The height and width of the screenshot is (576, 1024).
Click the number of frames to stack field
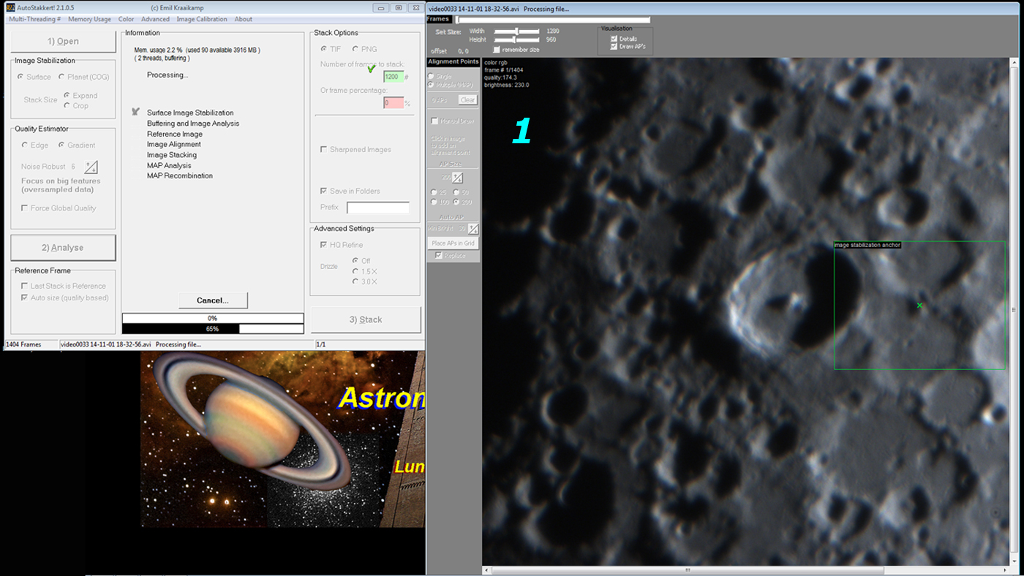coord(394,77)
